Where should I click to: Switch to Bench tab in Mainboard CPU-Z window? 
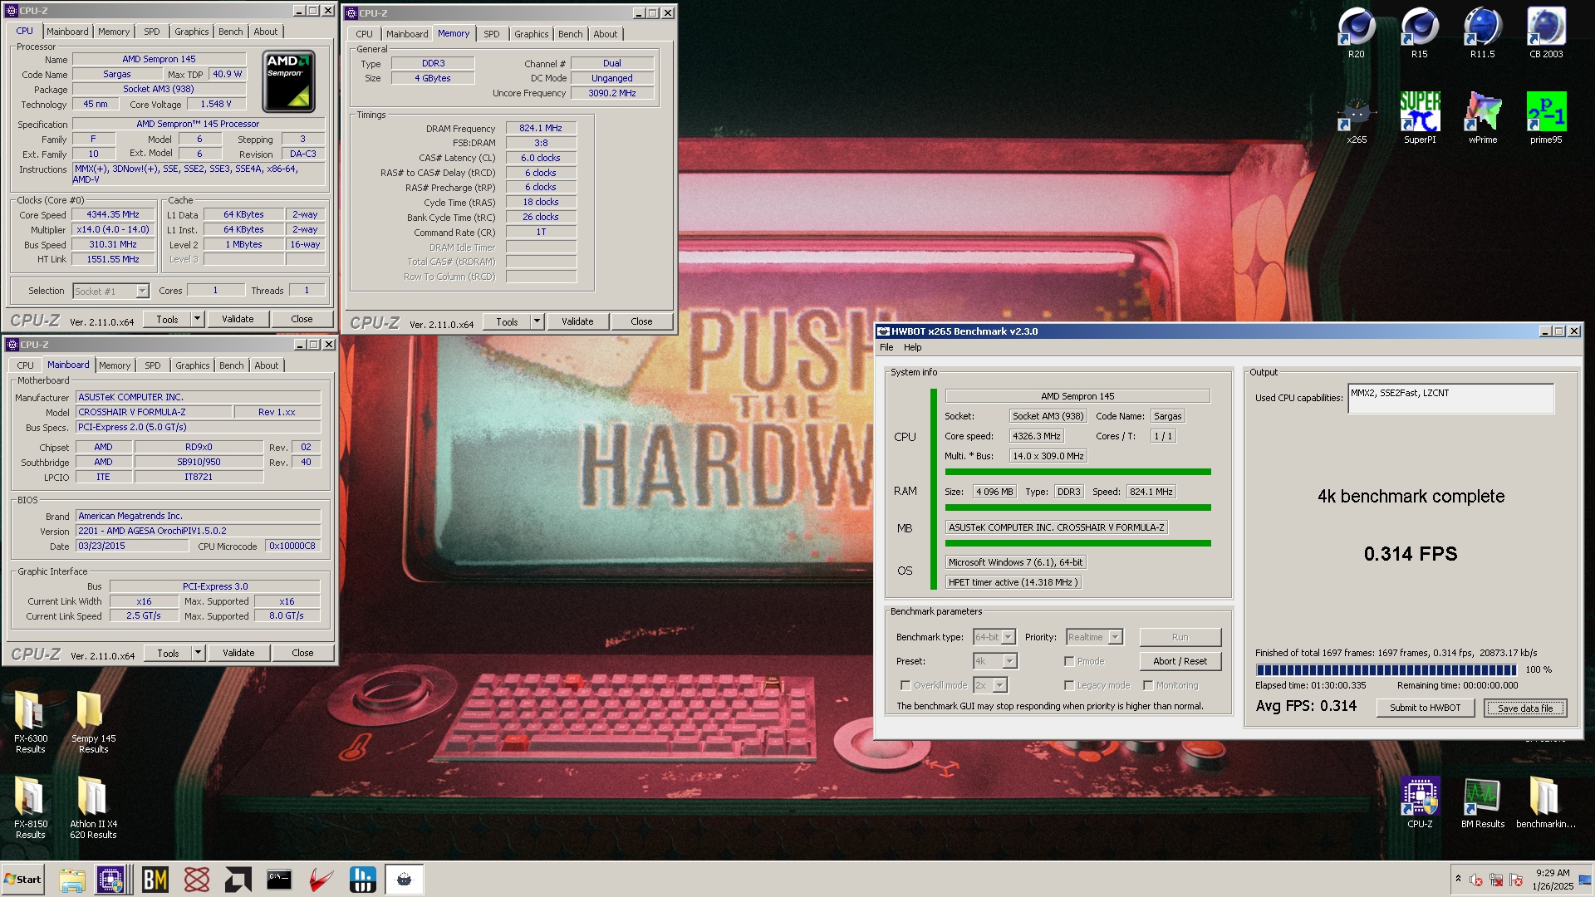click(231, 365)
